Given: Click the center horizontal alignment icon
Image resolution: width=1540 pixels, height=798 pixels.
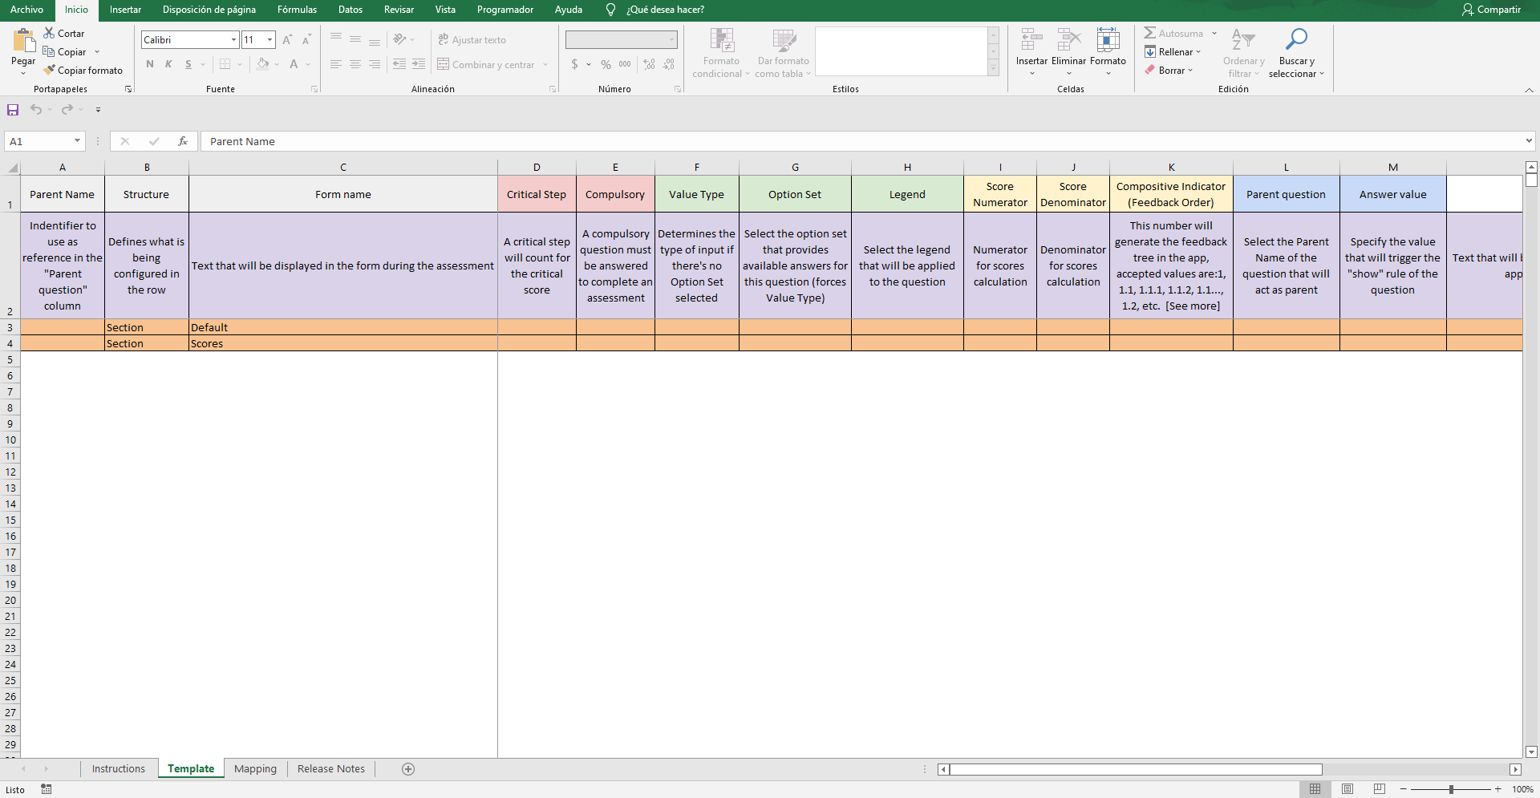Looking at the screenshot, I should (355, 64).
